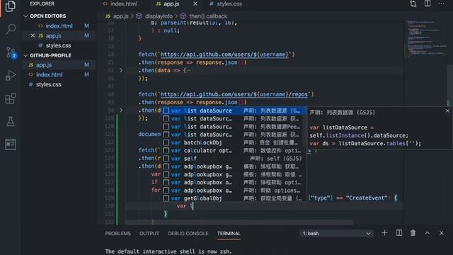Select 'var calculator opt' suggestion

(x=234, y=151)
